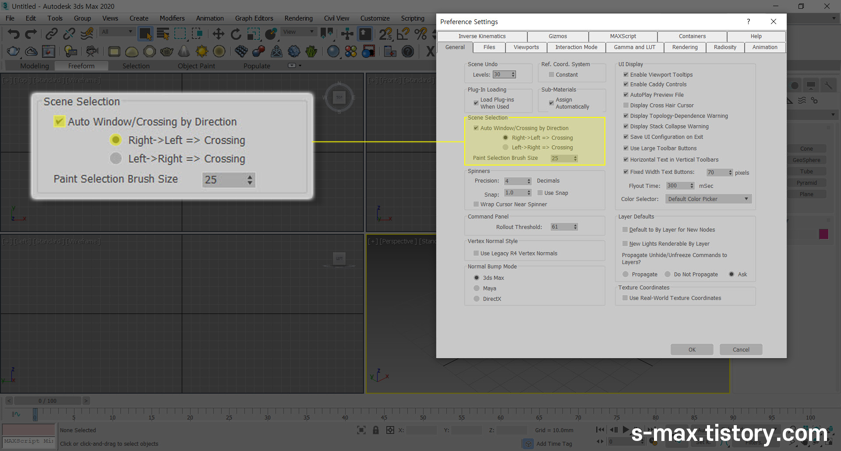
Task: Click the Material Editor sphere icon
Action: [333, 51]
